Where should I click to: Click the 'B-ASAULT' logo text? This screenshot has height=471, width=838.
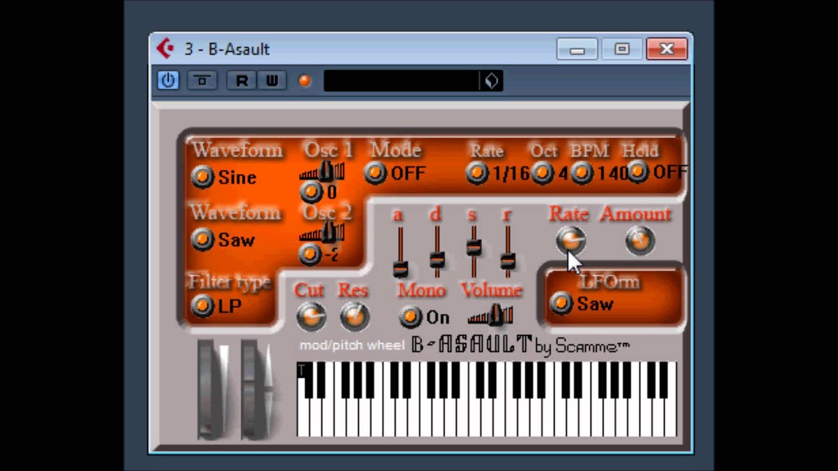tap(471, 345)
